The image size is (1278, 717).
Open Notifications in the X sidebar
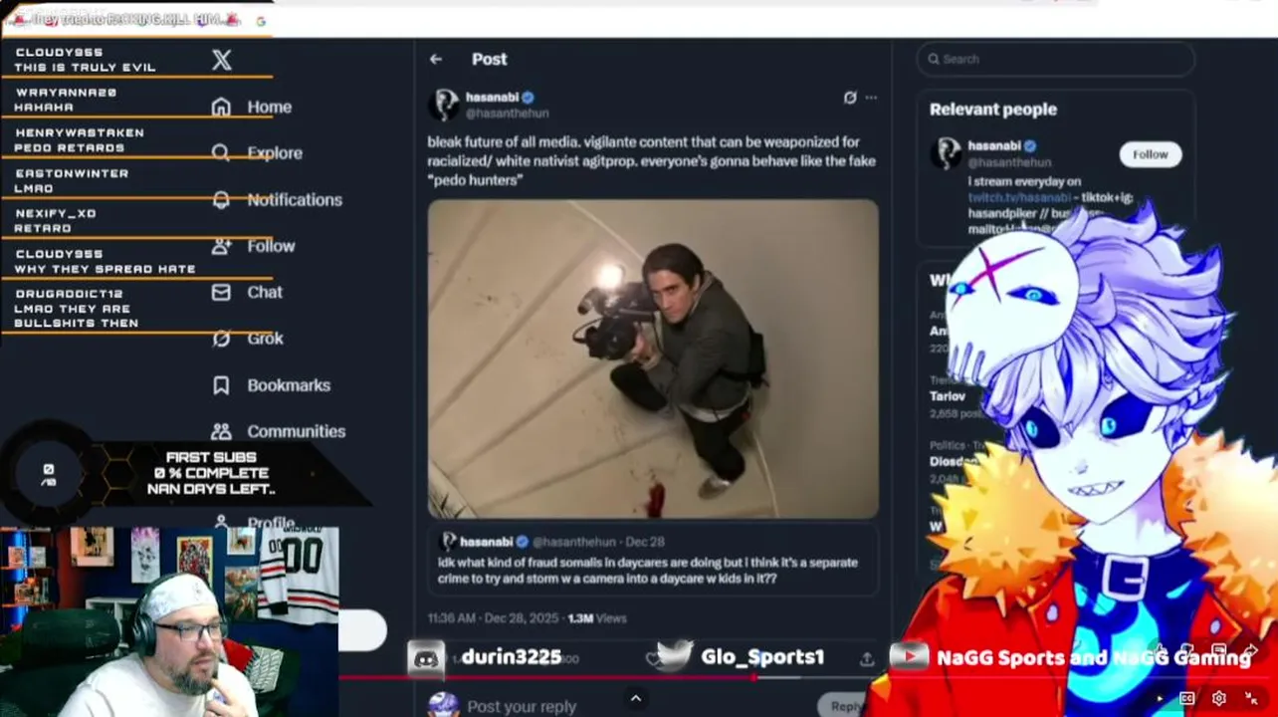pyautogui.click(x=277, y=199)
